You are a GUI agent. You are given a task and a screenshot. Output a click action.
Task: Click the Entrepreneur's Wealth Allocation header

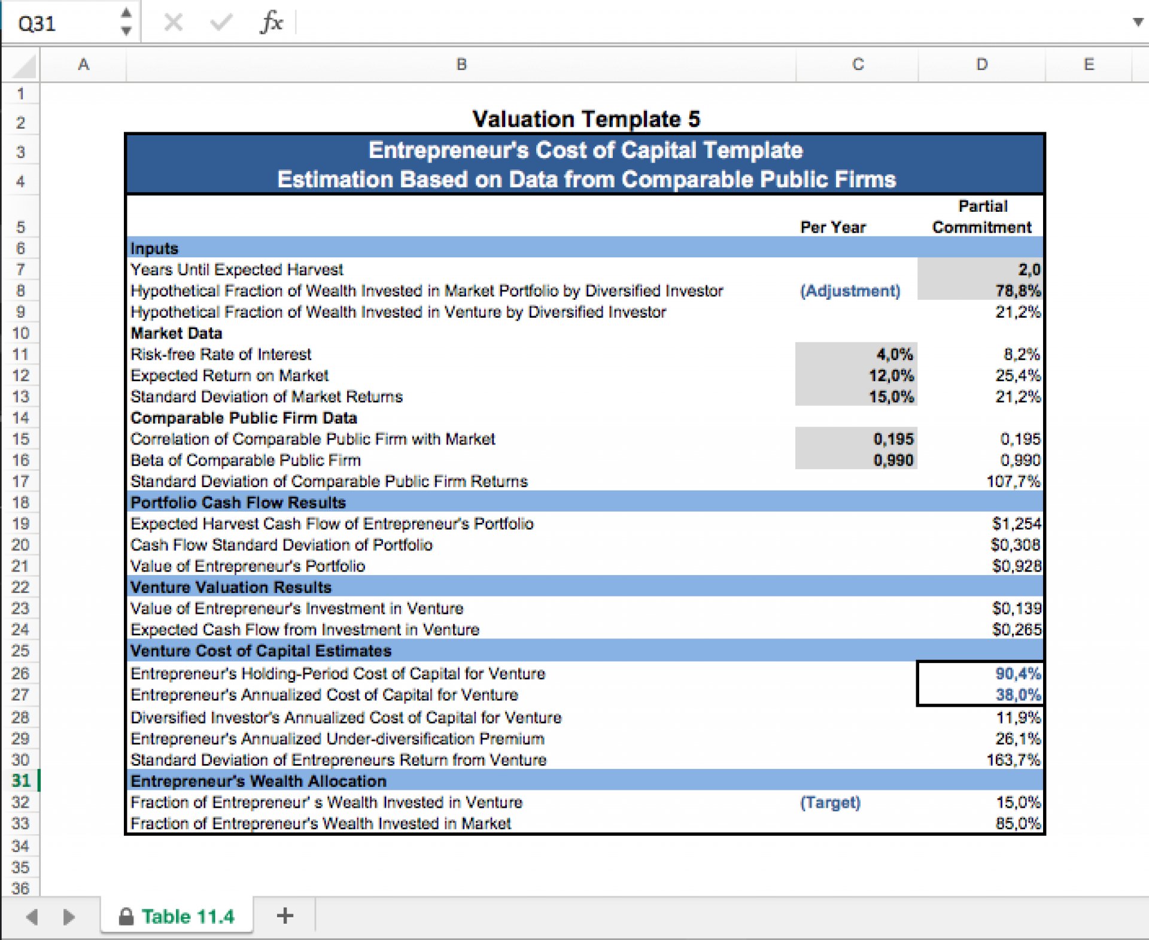585,781
